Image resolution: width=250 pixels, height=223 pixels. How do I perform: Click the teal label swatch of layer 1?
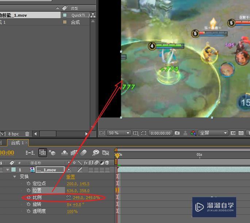click(14, 170)
